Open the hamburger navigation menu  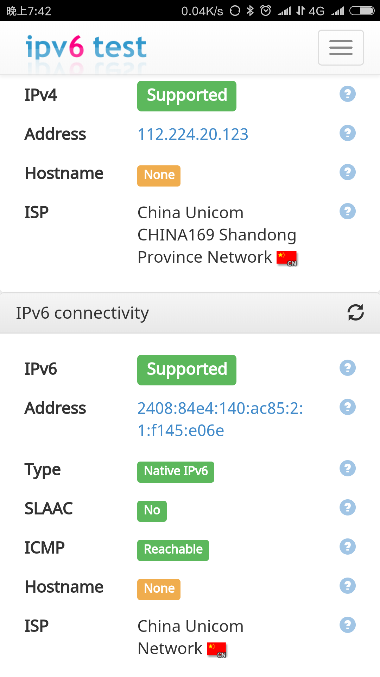341,48
